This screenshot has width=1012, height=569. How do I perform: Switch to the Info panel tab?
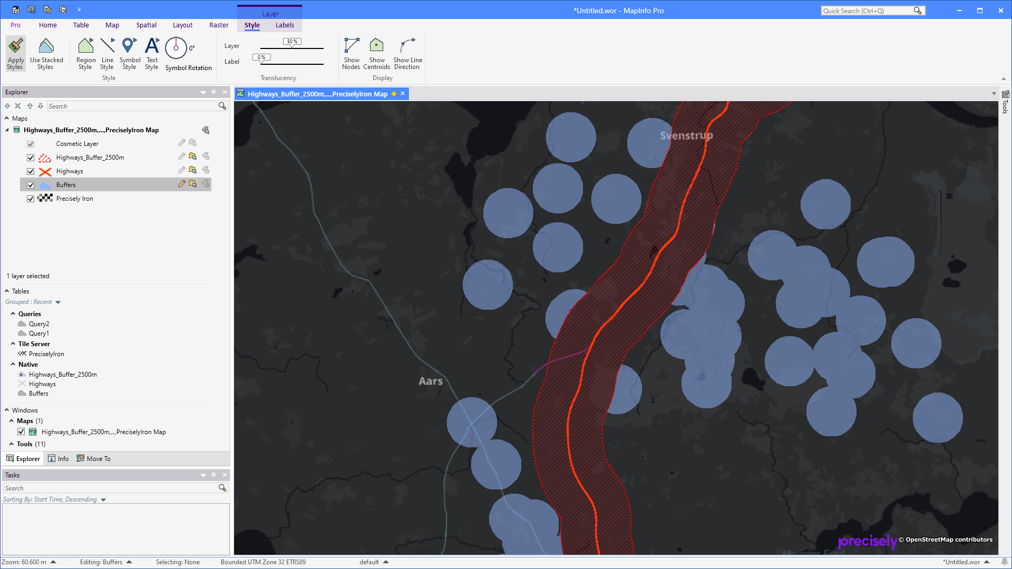[59, 459]
